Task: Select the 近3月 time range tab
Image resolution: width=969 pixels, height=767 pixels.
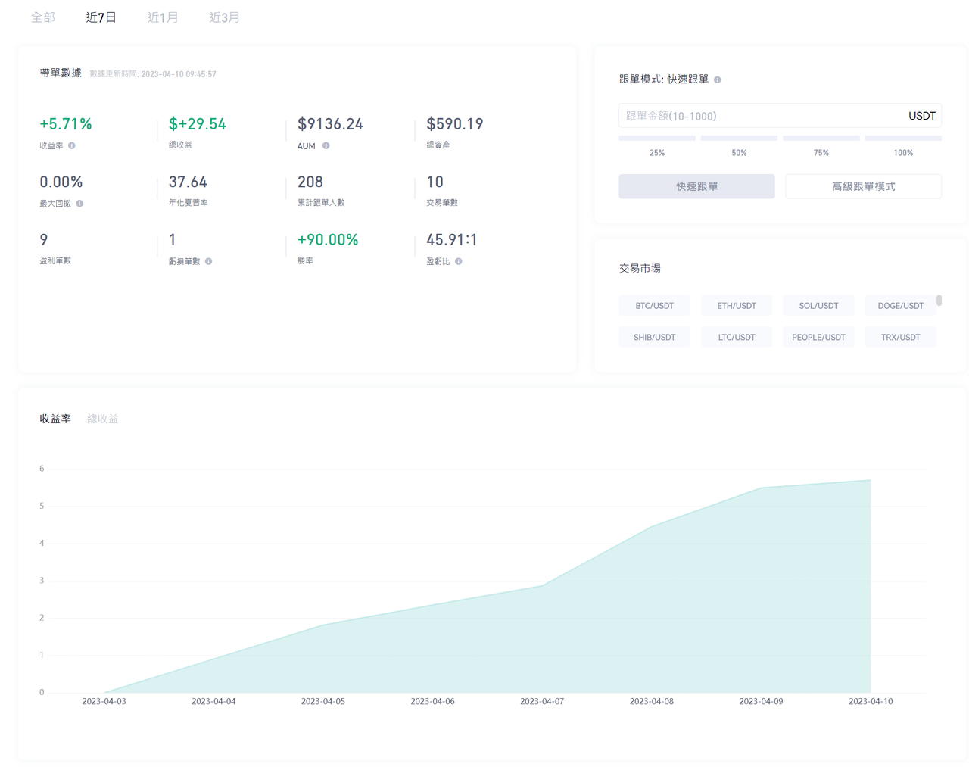Action: (x=224, y=17)
